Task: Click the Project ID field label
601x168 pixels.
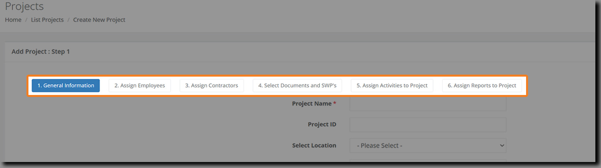Action: click(x=322, y=125)
